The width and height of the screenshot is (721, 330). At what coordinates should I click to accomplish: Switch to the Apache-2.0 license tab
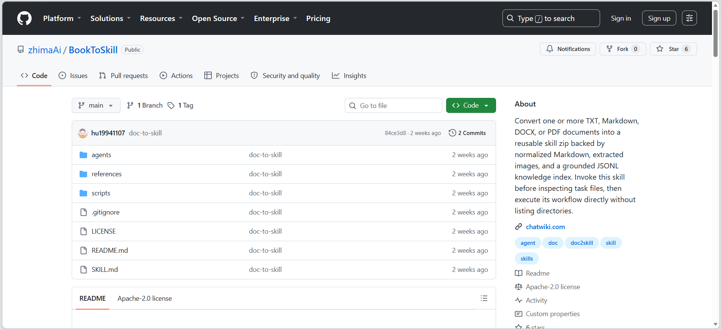tap(145, 298)
